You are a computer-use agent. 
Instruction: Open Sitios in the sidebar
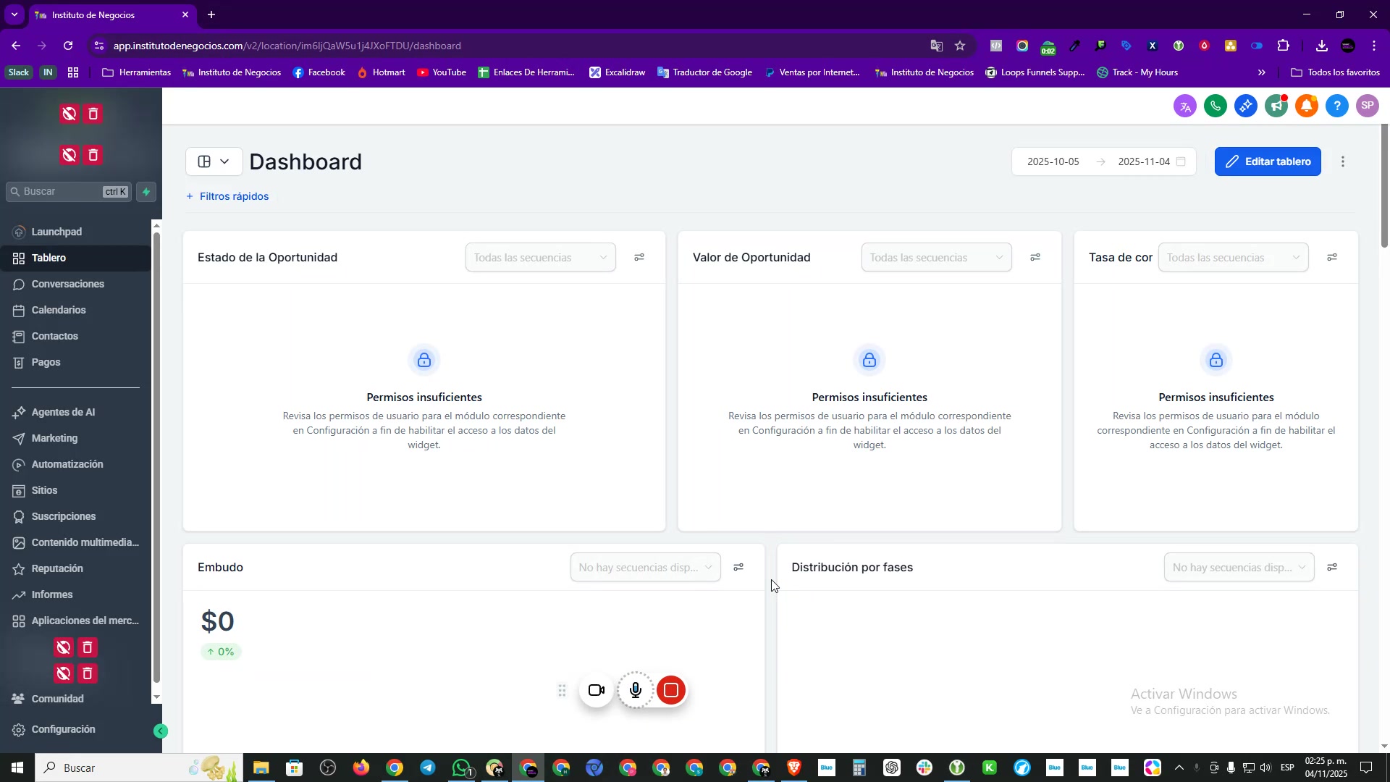(x=44, y=490)
